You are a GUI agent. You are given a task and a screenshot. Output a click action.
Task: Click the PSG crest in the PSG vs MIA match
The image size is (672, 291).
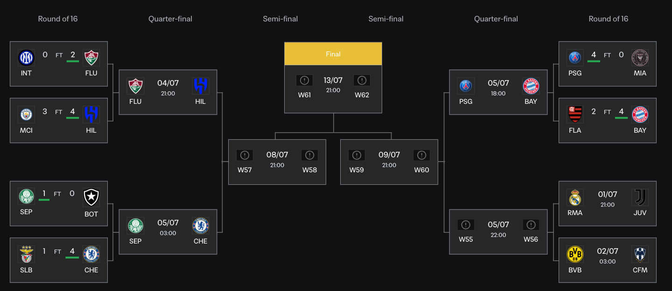pos(575,58)
